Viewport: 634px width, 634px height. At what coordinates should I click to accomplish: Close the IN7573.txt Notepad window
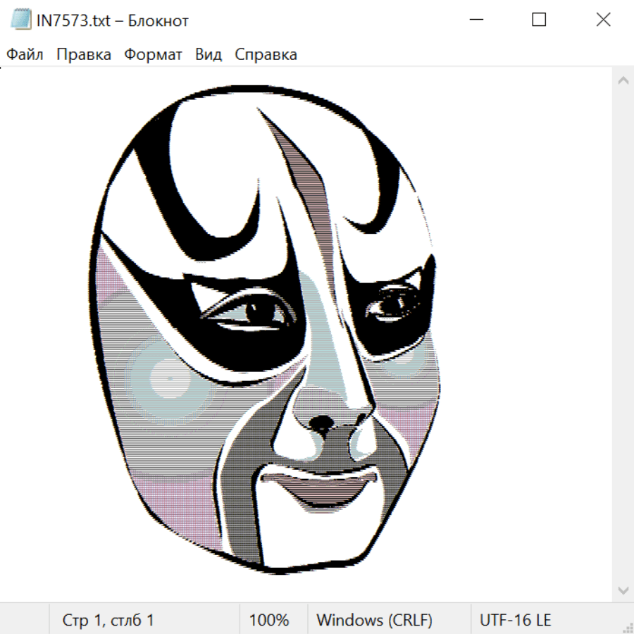pos(603,20)
